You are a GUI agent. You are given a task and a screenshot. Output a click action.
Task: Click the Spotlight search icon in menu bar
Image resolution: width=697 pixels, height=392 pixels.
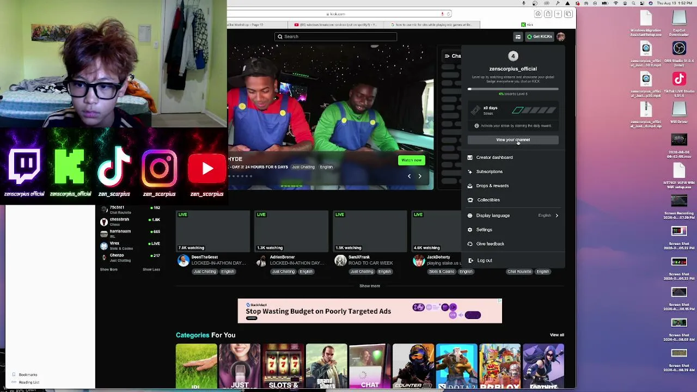(633, 3)
